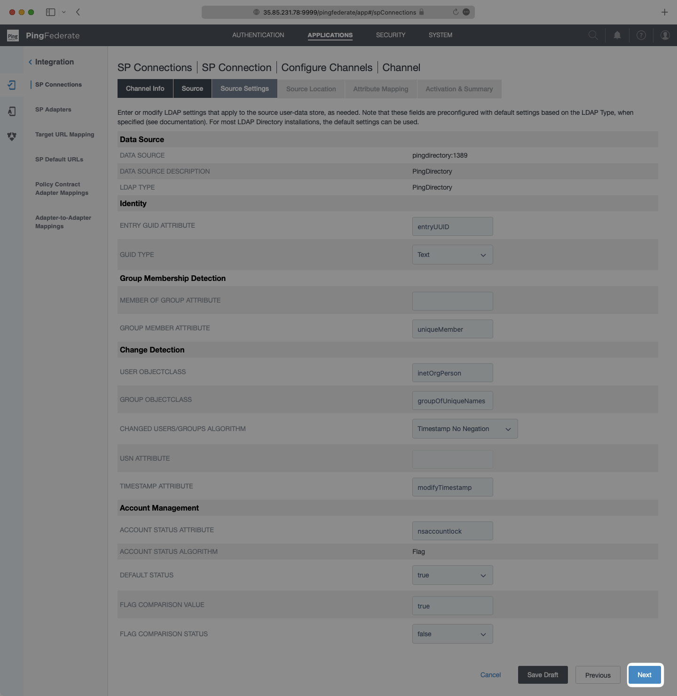Open help using the question mark icon
The height and width of the screenshot is (696, 677).
point(641,35)
